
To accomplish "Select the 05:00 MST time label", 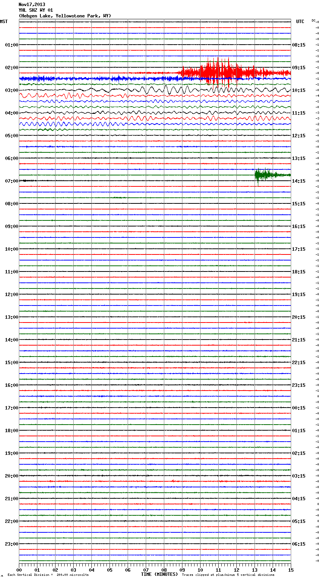I will click(x=12, y=136).
